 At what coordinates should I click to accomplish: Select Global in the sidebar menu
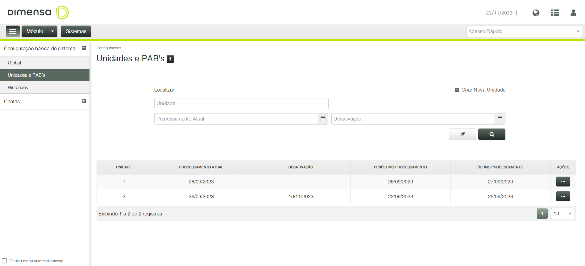pyautogui.click(x=15, y=63)
